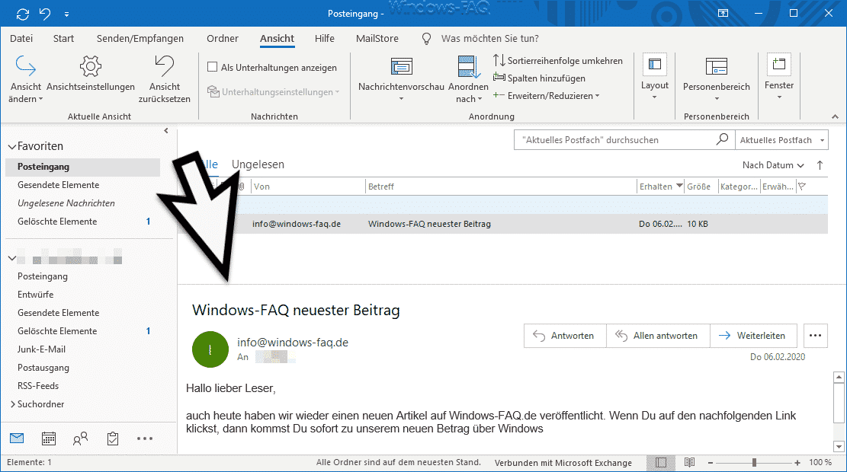Select the Ansicht ribbon tab

click(277, 38)
